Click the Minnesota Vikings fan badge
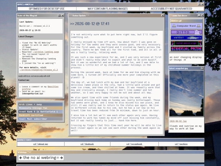The width and height of the screenshot is (221, 166). pyautogui.click(x=41, y=108)
